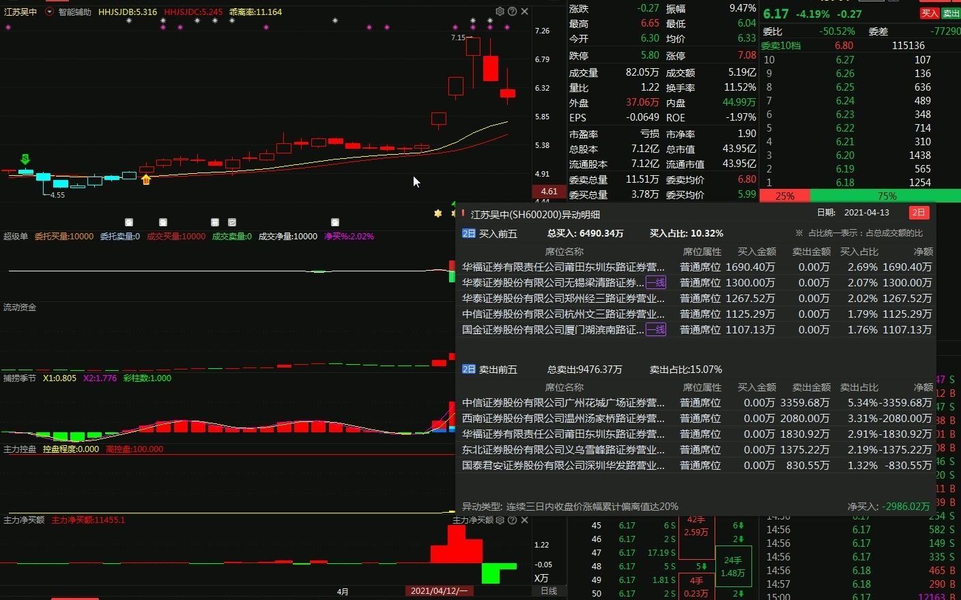Select 国泰君安深圳华发路 sell row
The image size is (961, 600).
click(697, 465)
